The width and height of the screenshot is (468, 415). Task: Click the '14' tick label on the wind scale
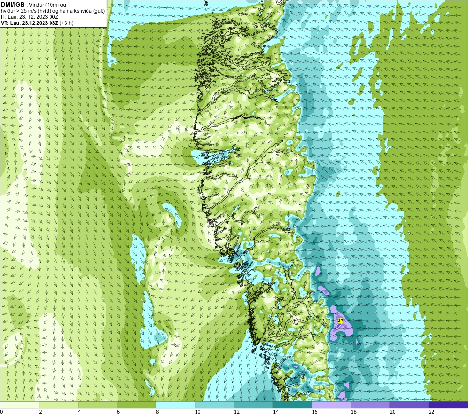[276, 412]
